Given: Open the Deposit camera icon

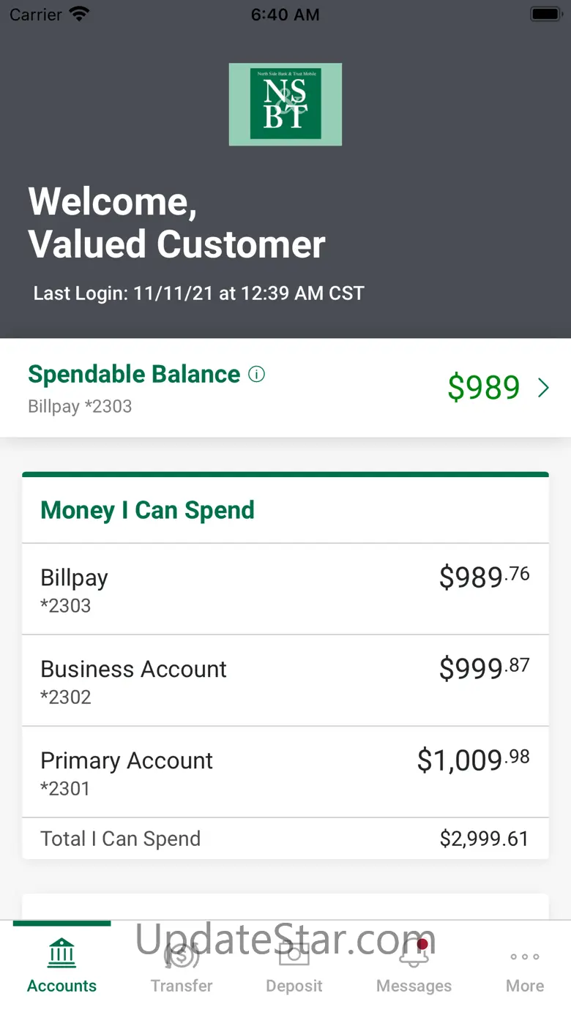Looking at the screenshot, I should coord(294,954).
